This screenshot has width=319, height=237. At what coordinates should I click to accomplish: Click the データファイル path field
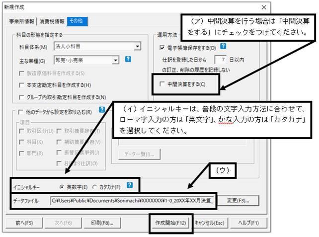pyautogui.click(x=133, y=201)
